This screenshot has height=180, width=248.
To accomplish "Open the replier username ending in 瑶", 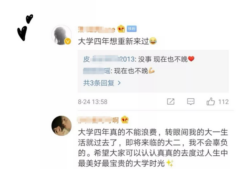I will click(97, 71).
